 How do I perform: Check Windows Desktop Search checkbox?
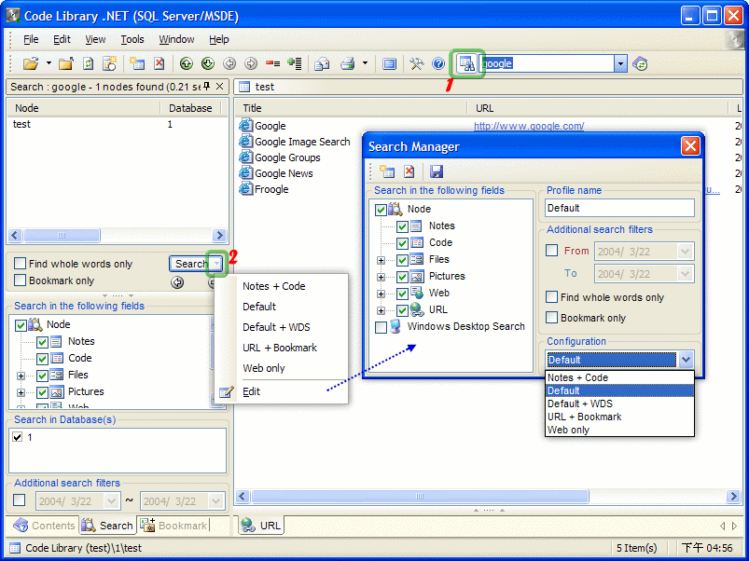[x=381, y=327]
